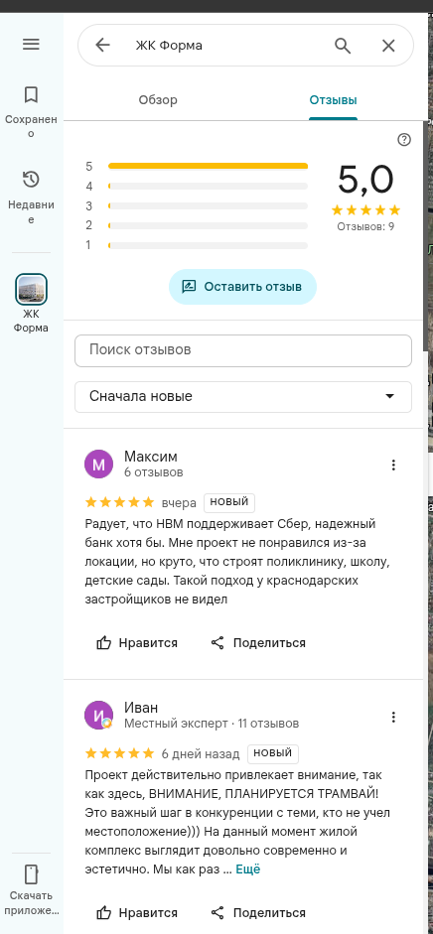Viewport: 433px width, 934px height.
Task: Click the magnifier search icon
Action: pyautogui.click(x=343, y=46)
